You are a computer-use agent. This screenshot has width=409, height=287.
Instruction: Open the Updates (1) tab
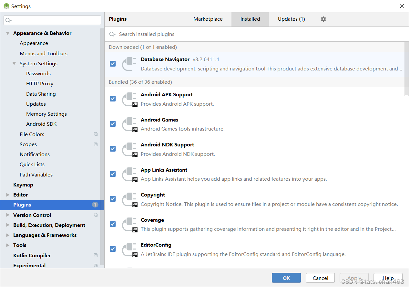291,19
